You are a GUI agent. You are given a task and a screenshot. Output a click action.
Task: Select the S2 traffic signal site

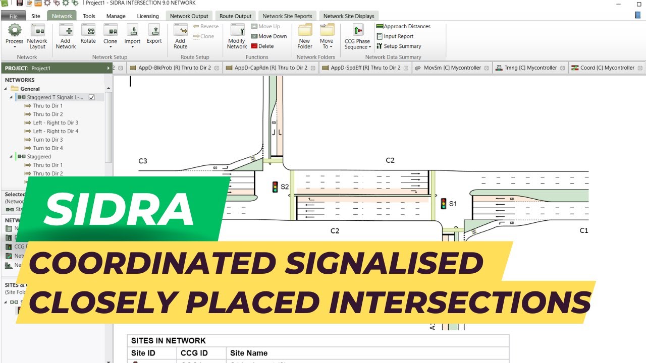tap(274, 187)
